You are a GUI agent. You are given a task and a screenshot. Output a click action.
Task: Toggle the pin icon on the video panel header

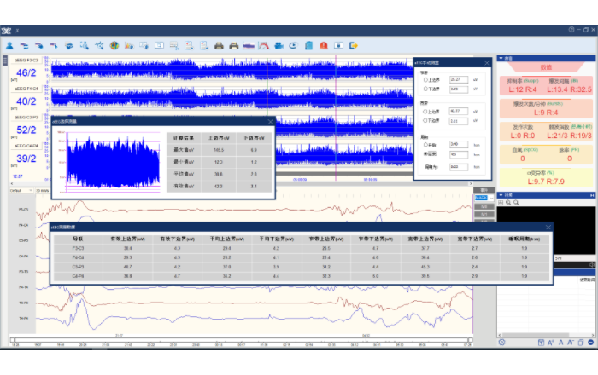(592, 195)
